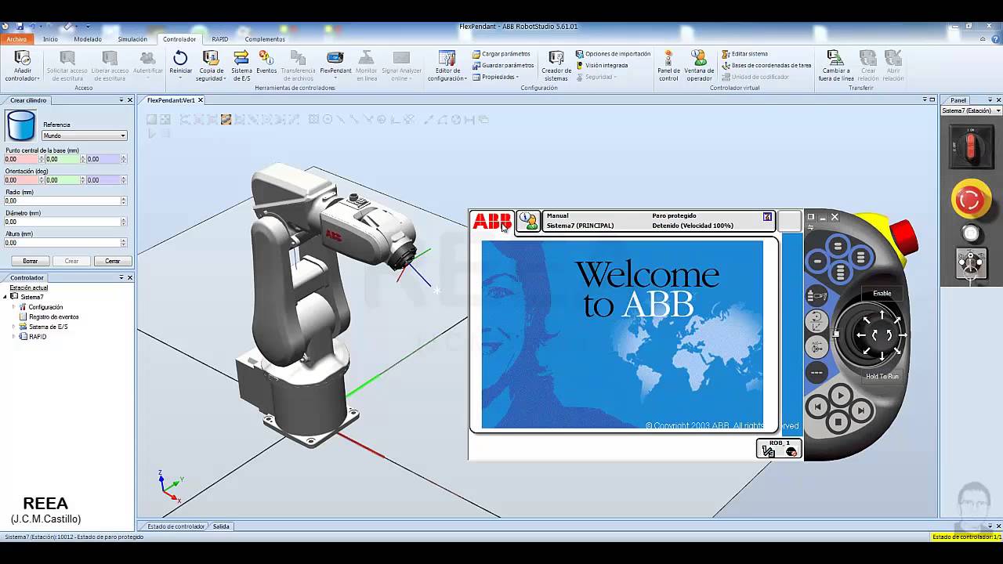The height and width of the screenshot is (564, 1003).
Task: Open the Añadir controlador ribbon tool
Action: click(x=23, y=66)
